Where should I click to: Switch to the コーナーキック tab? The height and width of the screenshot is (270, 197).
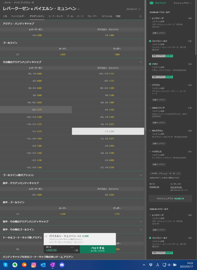point(55,16)
